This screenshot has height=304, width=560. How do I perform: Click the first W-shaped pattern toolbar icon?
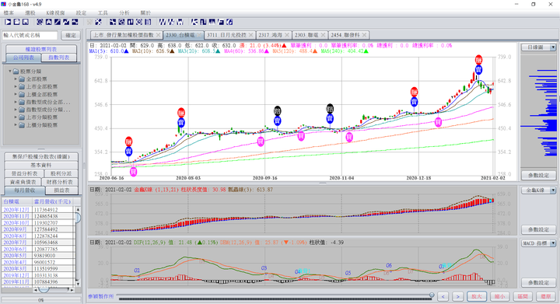(163, 22)
